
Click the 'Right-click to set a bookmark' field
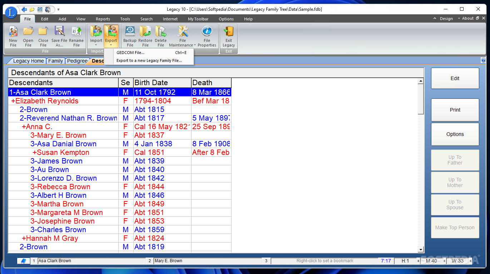(325, 261)
